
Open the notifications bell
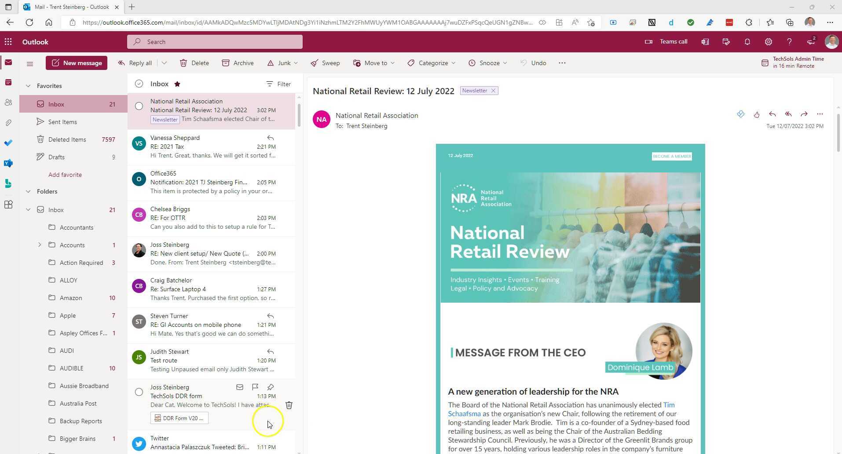[747, 42]
